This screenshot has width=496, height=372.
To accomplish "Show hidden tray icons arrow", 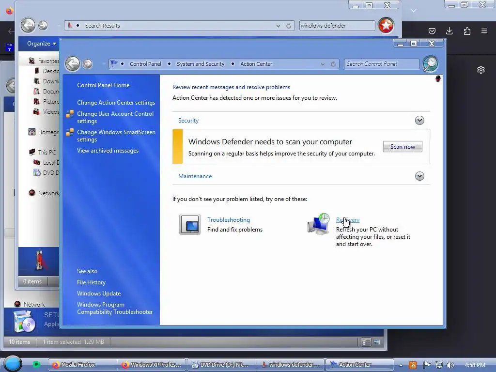I will tap(401, 365).
